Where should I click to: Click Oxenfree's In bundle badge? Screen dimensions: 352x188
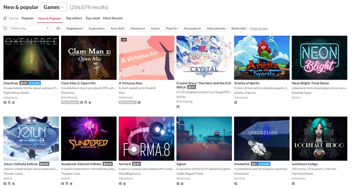coord(34,83)
